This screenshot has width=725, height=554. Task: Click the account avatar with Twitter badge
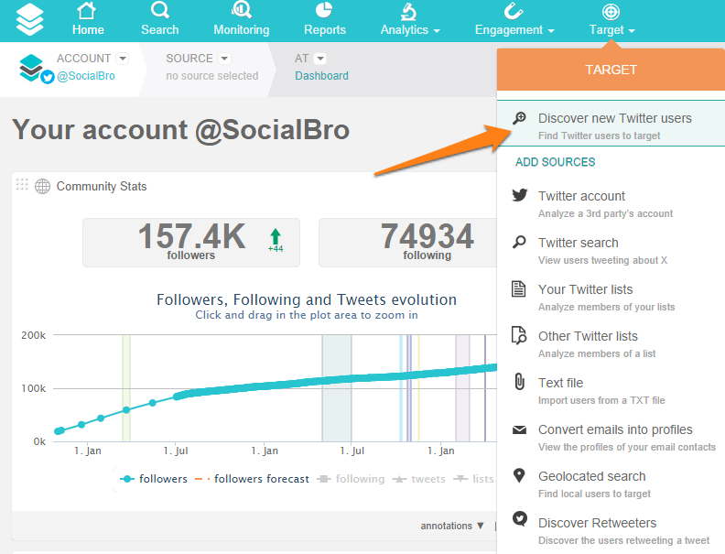pyautogui.click(x=37, y=69)
